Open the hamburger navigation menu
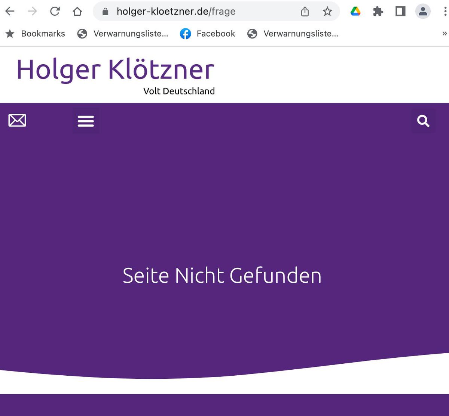This screenshot has height=416, width=449. 86,121
